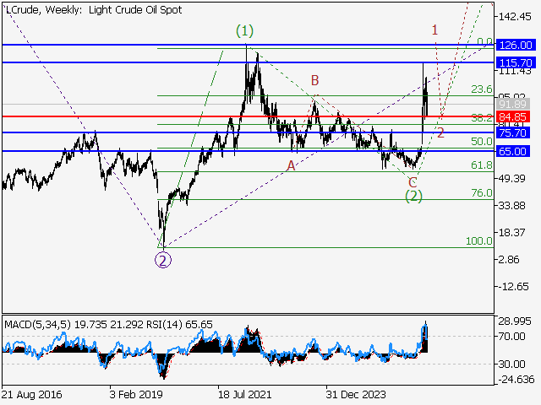Click the 115.70 blue price tag
This screenshot has height=405, width=541.
(515, 63)
